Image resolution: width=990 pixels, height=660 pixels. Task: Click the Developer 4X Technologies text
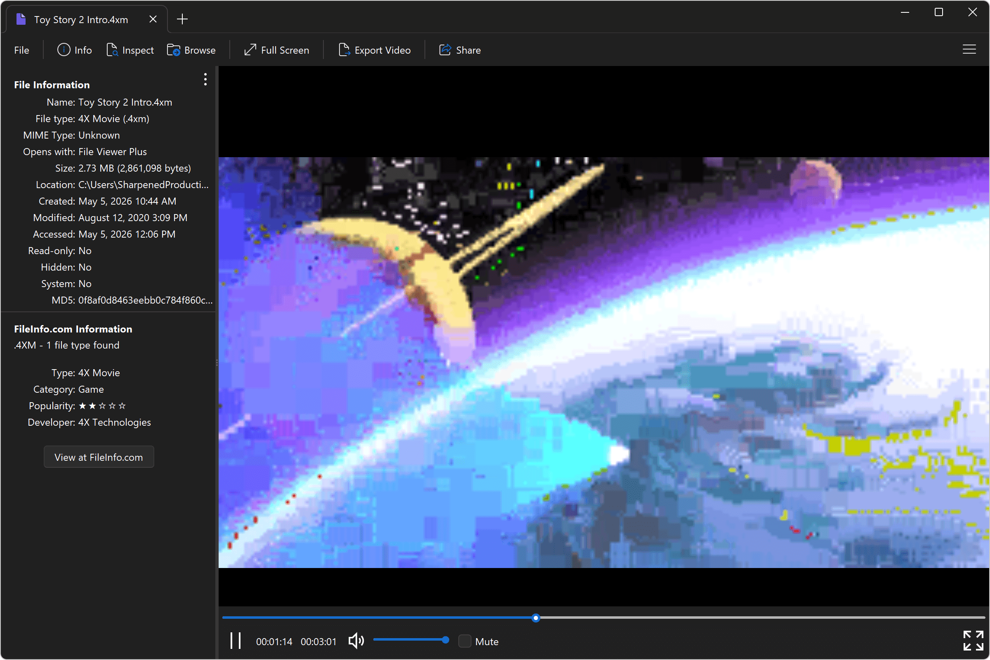pyautogui.click(x=115, y=422)
